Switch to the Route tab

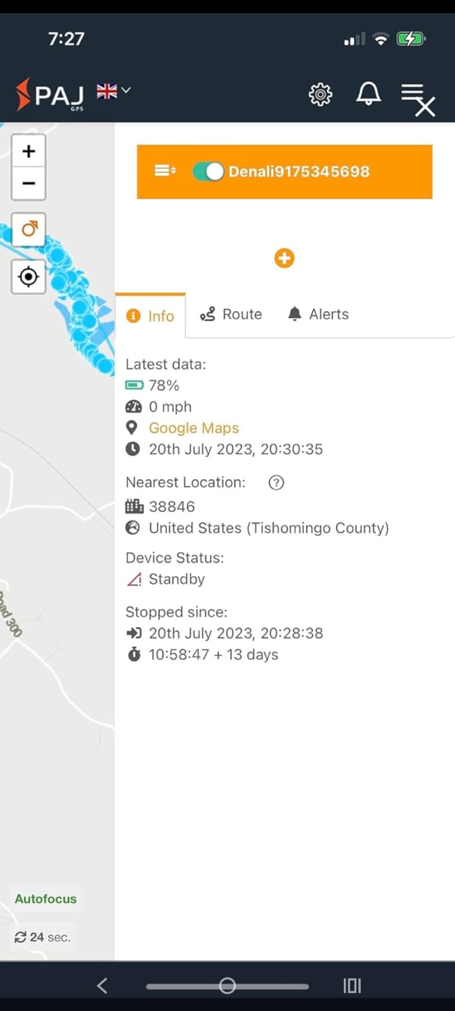point(231,314)
